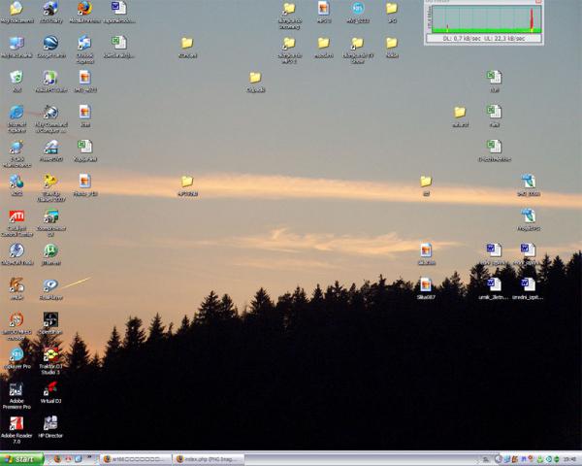Open Adobe Reader 7.0 desktop icon
This screenshot has width=582, height=466.
[x=16, y=424]
